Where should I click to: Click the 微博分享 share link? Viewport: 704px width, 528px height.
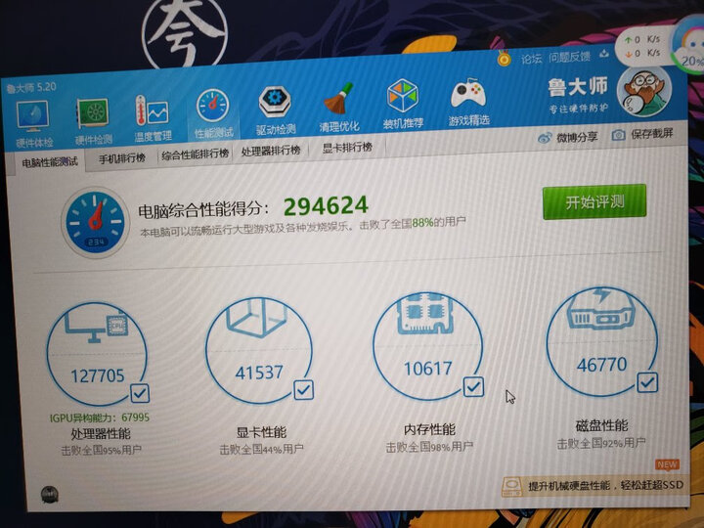pyautogui.click(x=577, y=138)
